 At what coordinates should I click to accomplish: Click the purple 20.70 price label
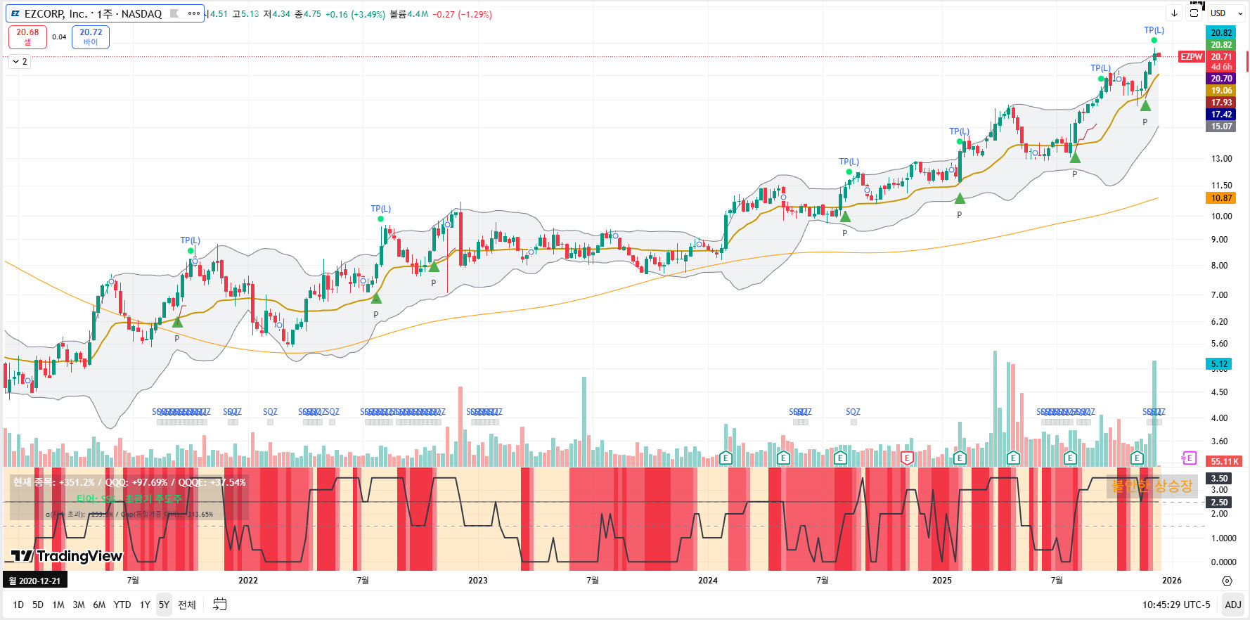[1221, 79]
